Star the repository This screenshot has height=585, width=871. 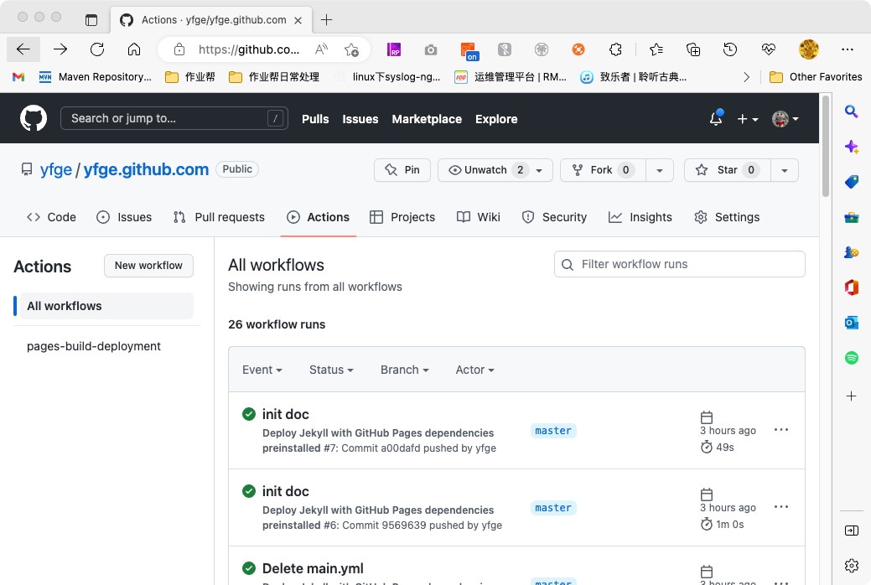point(726,170)
